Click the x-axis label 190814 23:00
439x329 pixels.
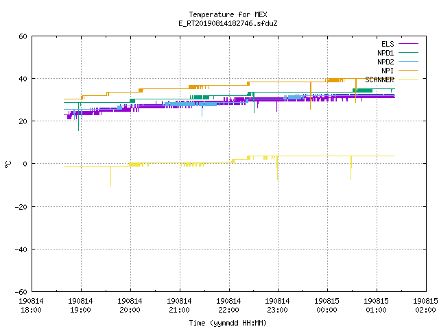pos(277,306)
